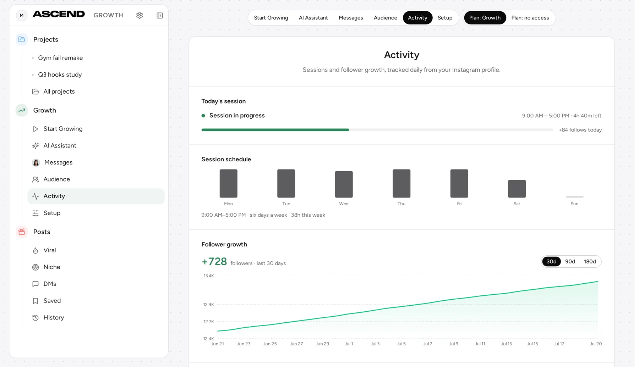Open DMs in sidebar
Screen dimensions: 639x367
[x=96, y=284]
